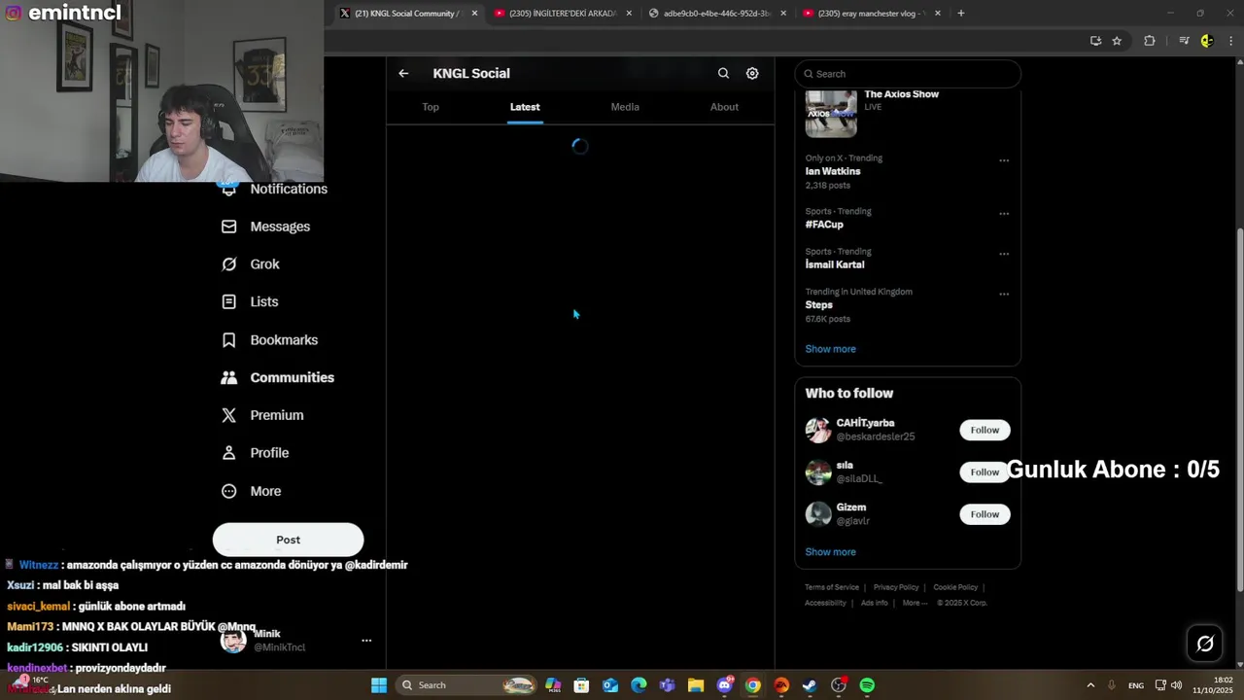This screenshot has height=700, width=1244.
Task: Open the Chrome three-dot menu
Action: (x=1231, y=41)
